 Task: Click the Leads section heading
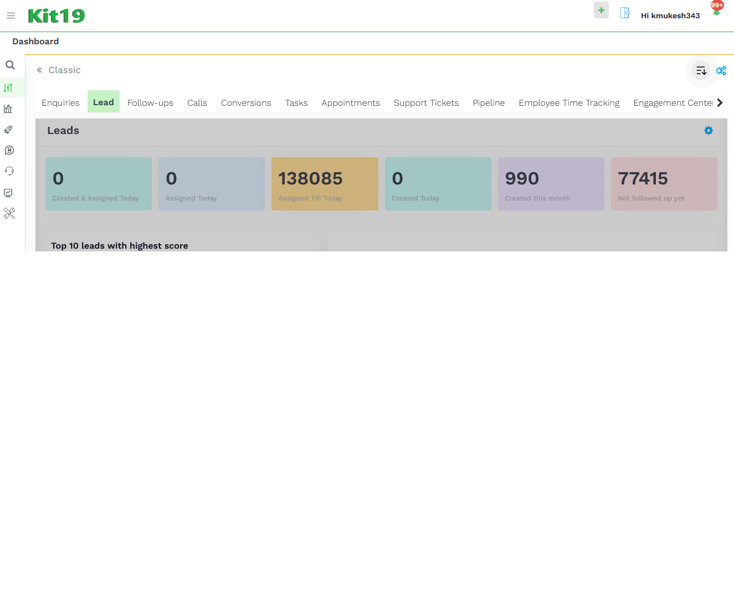click(63, 131)
